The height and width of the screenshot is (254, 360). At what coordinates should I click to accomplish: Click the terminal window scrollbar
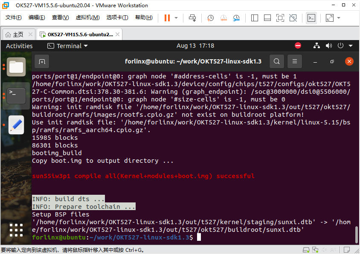pyautogui.click(x=357, y=234)
